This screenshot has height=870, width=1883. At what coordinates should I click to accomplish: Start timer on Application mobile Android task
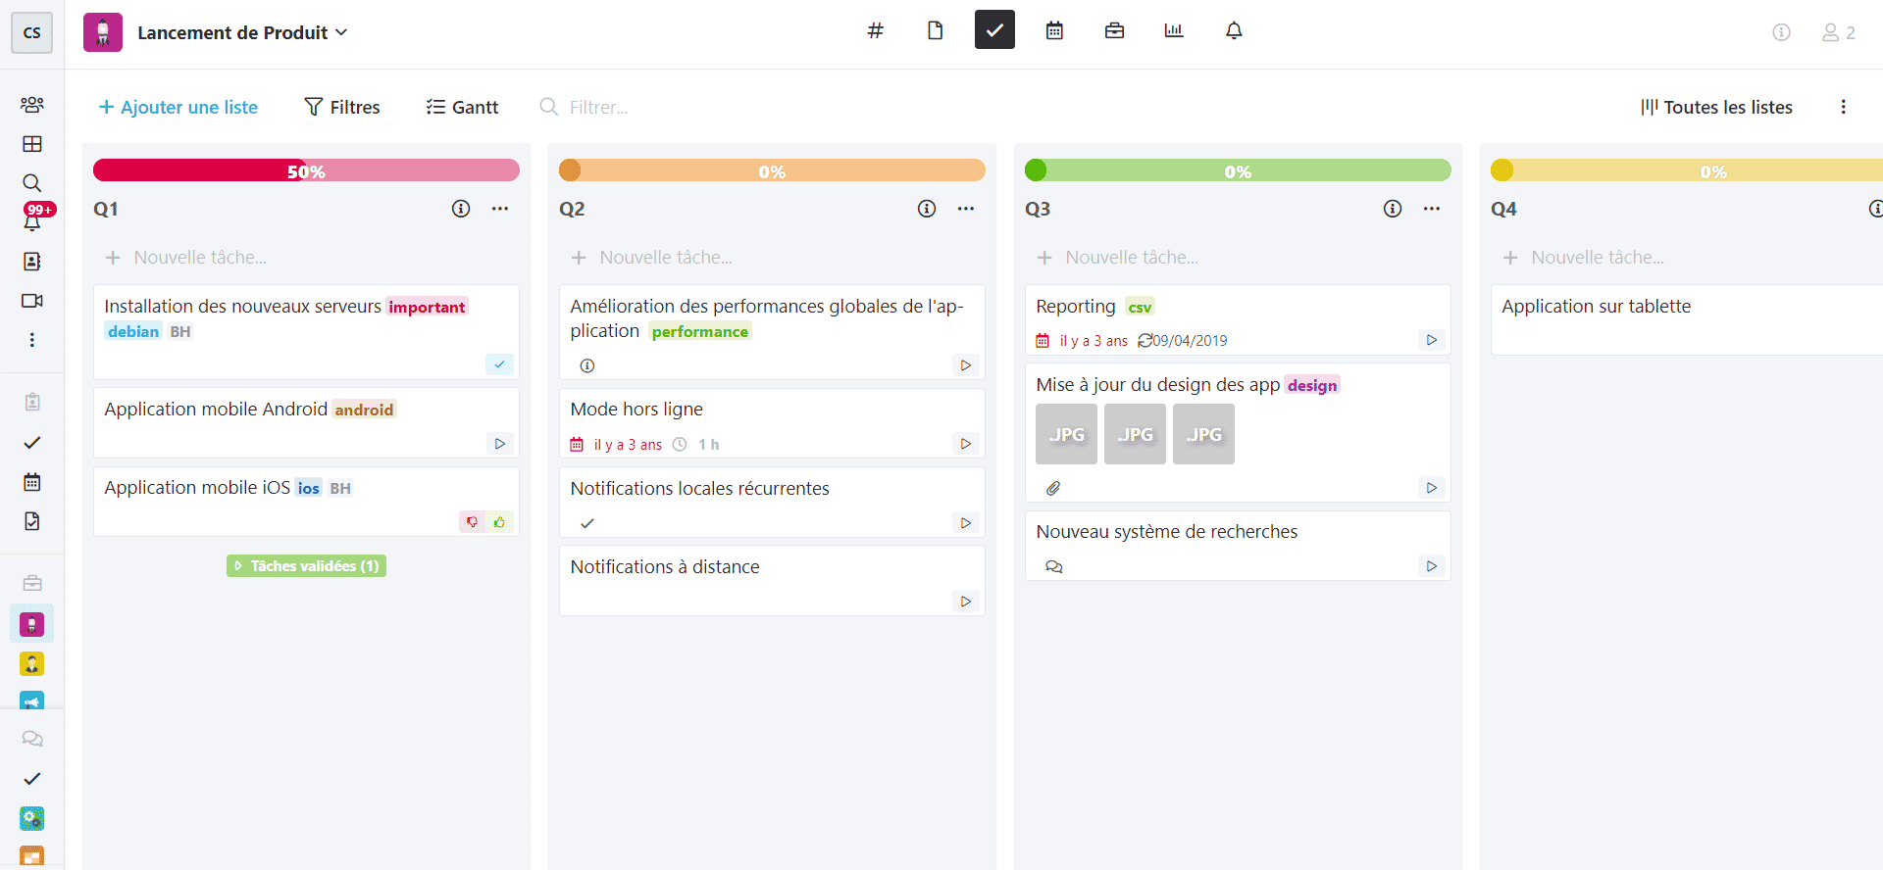coord(499,444)
